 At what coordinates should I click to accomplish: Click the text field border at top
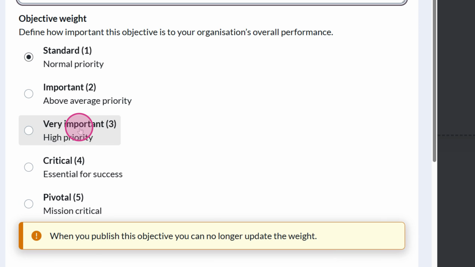[212, 3]
